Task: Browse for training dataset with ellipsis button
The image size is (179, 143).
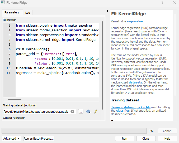Action: click(x=81, y=111)
